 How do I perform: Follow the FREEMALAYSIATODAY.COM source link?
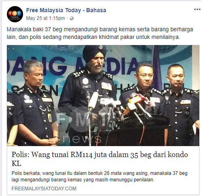44,188
